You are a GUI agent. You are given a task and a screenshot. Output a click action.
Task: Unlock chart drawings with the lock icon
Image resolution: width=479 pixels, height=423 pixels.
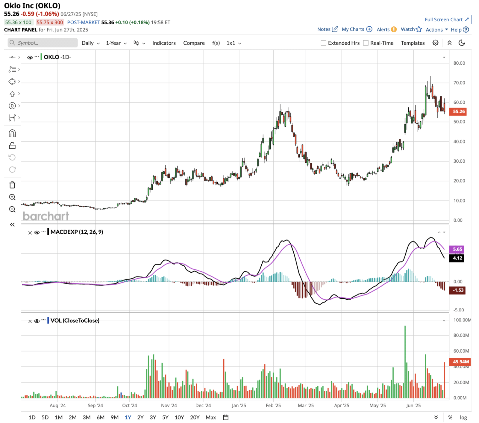point(12,146)
